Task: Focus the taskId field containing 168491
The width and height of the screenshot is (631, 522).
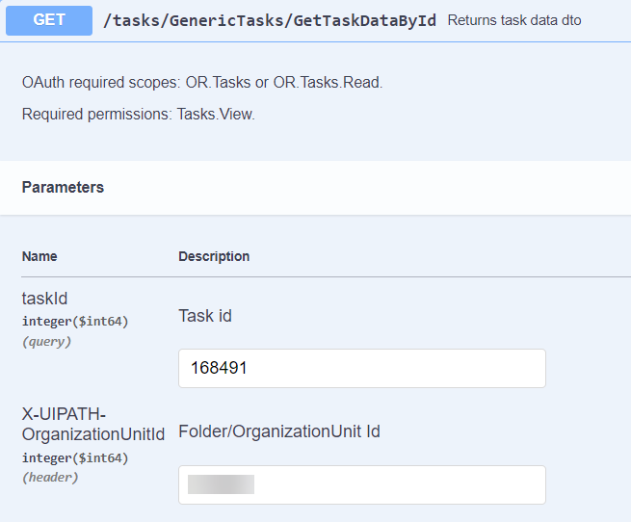Action: pyautogui.click(x=361, y=368)
